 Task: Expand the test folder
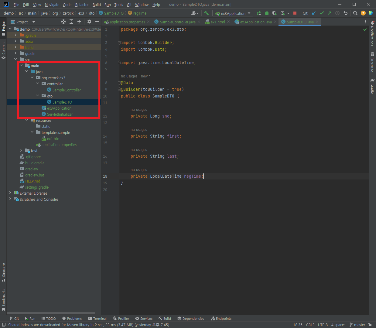21,150
